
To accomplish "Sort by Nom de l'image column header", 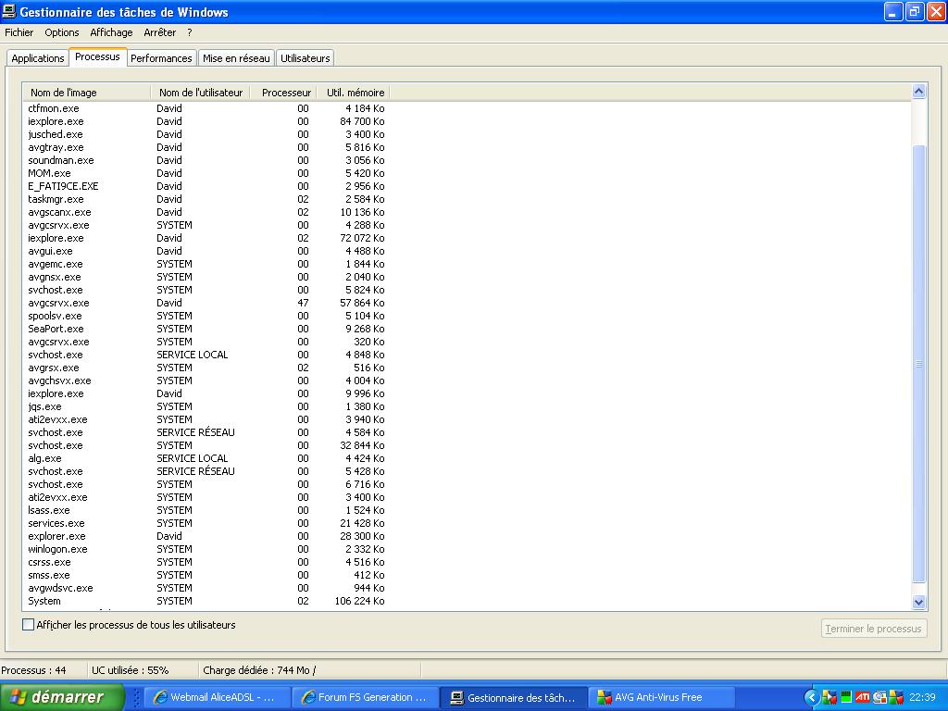I will click(x=87, y=93).
